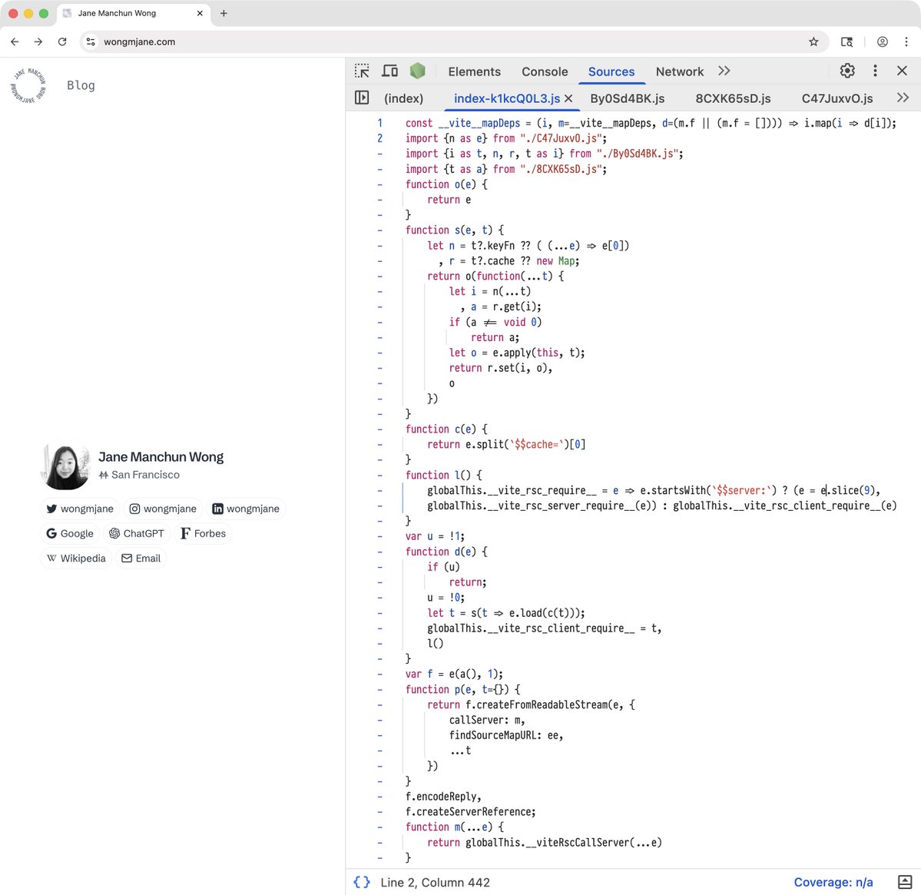
Task: Click the search tabs toolbar icon
Action: (x=846, y=41)
